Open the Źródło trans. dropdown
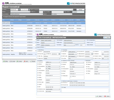Image resolution: width=114 pixels, height=100 pixels. coord(74,43)
